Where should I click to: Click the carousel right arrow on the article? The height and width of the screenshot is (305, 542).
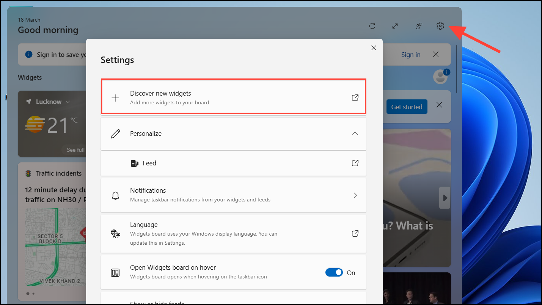444,198
